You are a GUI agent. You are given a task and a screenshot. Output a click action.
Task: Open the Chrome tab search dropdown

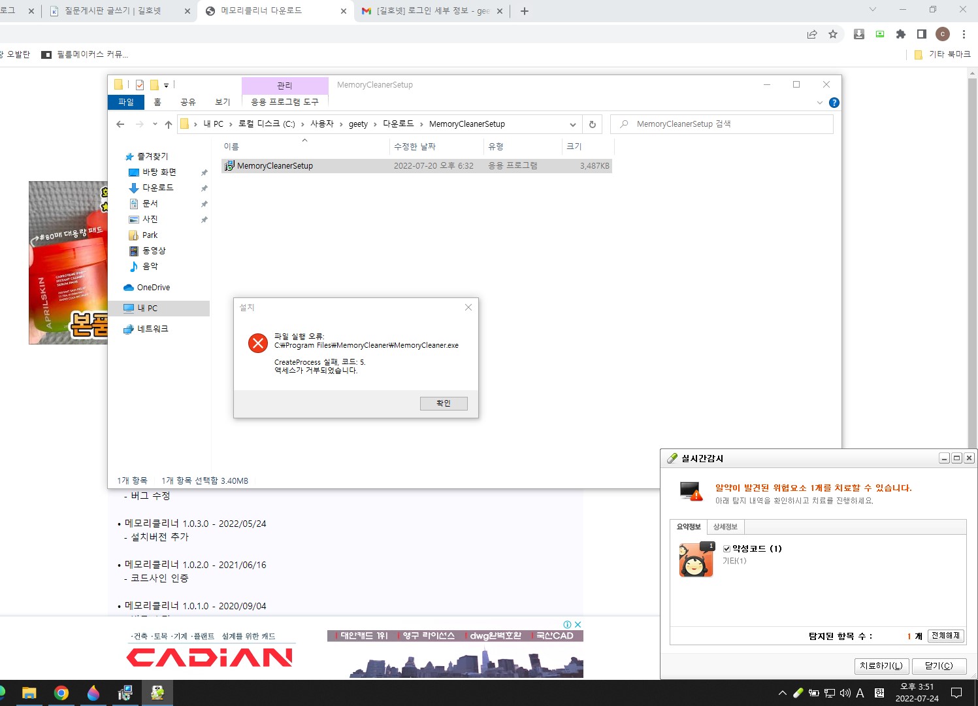tap(873, 10)
